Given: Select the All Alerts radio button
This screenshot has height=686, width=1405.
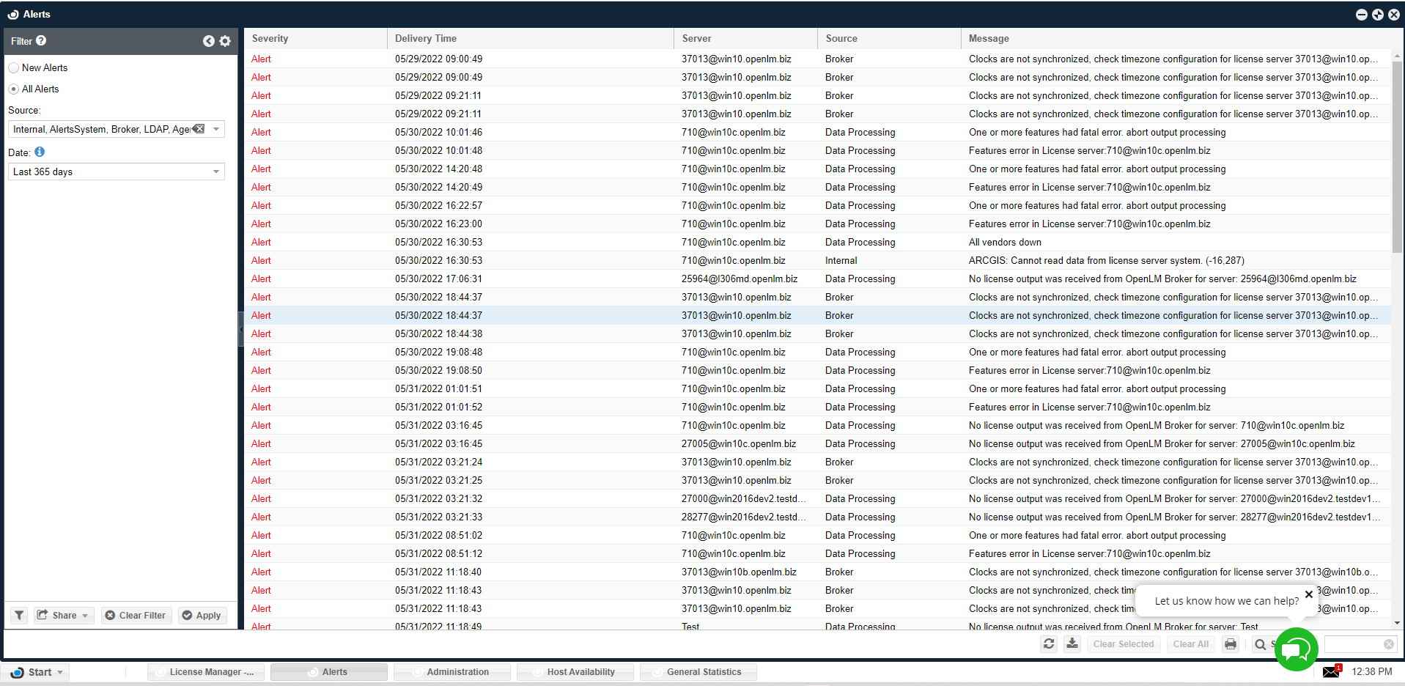Looking at the screenshot, I should point(14,89).
